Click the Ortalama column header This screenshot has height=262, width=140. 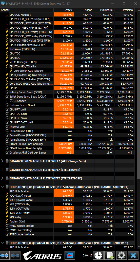(124, 10)
